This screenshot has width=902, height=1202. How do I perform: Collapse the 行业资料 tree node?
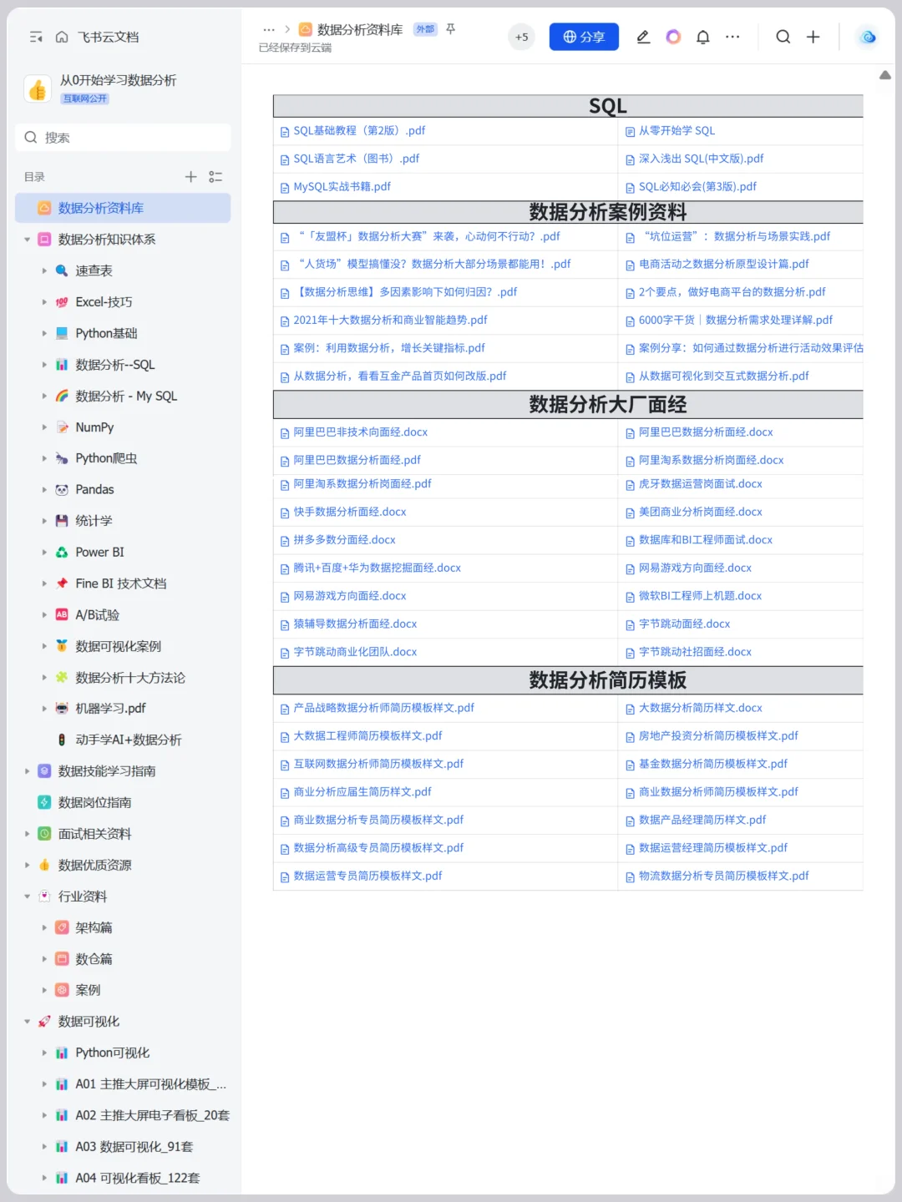point(27,896)
